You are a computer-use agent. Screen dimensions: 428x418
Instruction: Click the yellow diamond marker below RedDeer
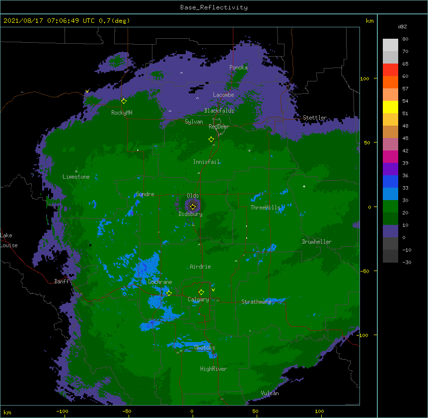pos(211,139)
